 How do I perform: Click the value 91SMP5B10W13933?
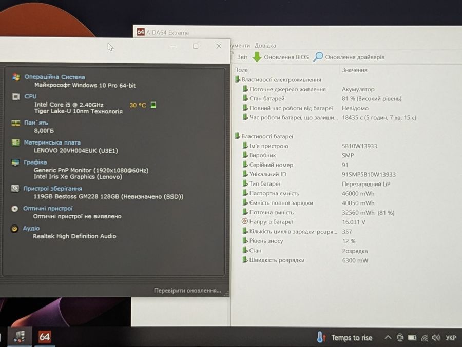[x=369, y=175]
